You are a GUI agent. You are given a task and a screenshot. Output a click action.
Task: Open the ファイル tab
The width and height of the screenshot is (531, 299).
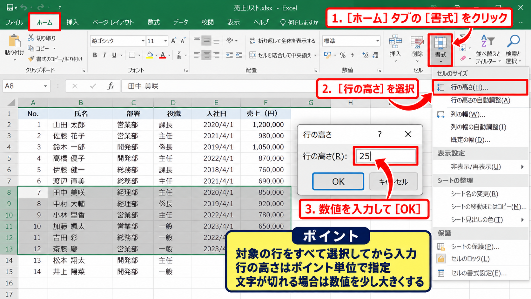[x=14, y=22]
